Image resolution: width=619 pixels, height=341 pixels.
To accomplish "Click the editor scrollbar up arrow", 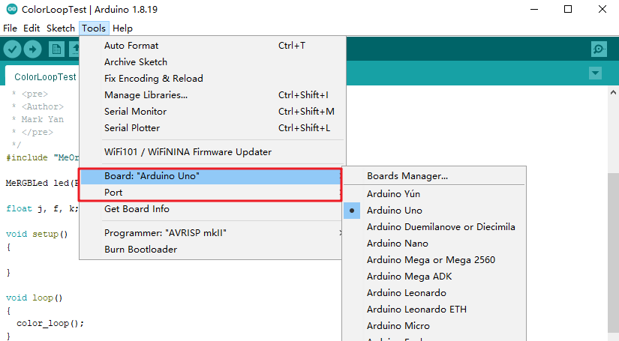I will point(613,92).
